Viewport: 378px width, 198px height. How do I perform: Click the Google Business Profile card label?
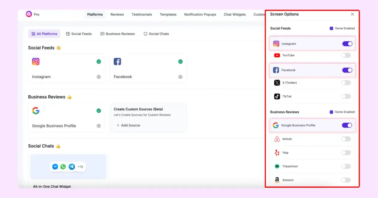[x=54, y=126]
